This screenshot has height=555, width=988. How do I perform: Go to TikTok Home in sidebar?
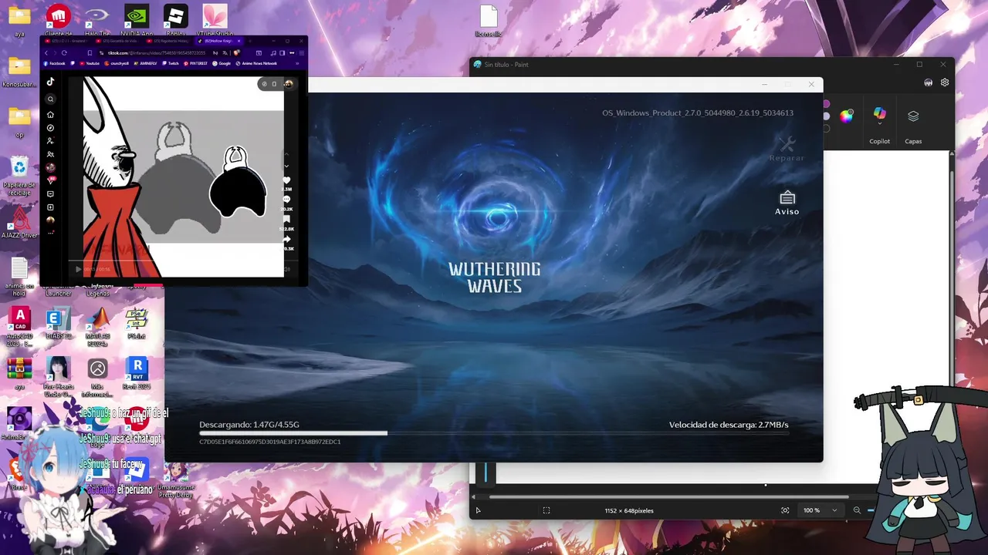pos(50,115)
